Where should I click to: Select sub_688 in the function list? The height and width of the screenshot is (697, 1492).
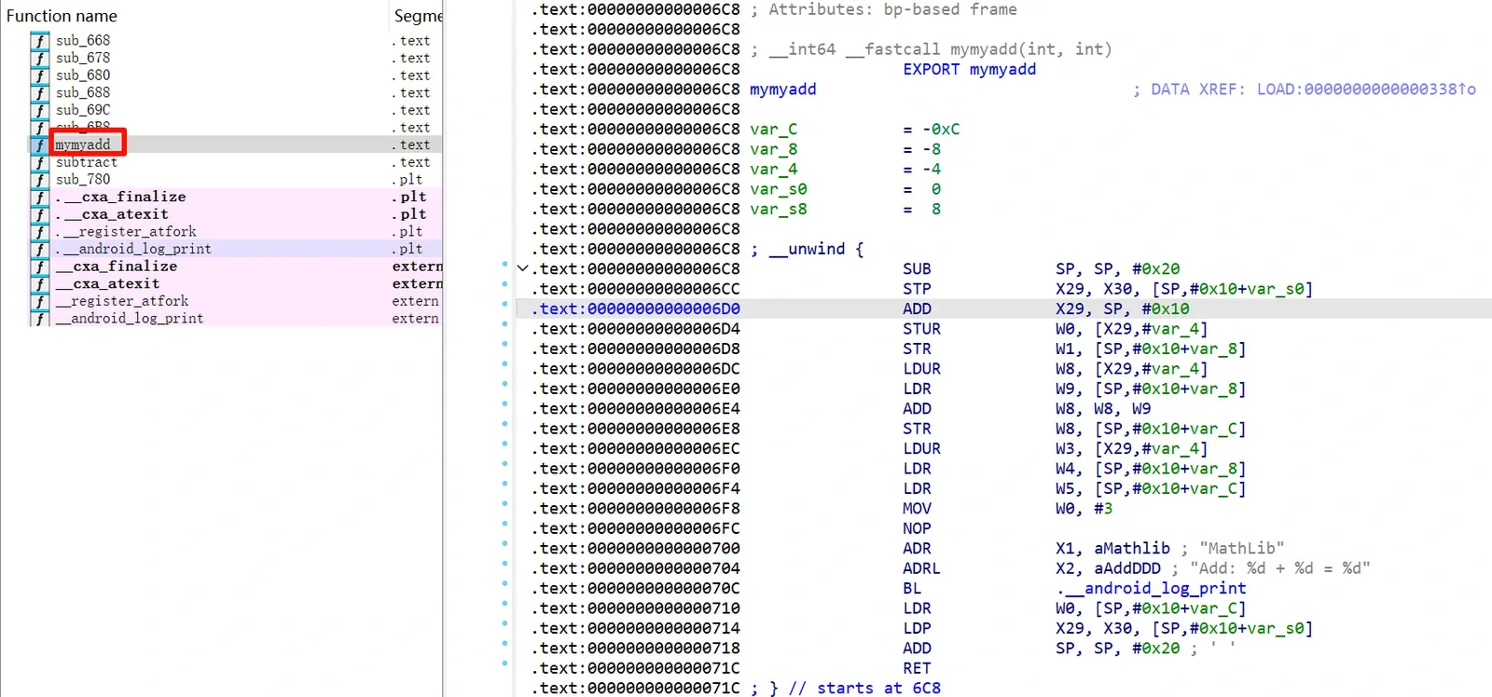pyautogui.click(x=83, y=92)
